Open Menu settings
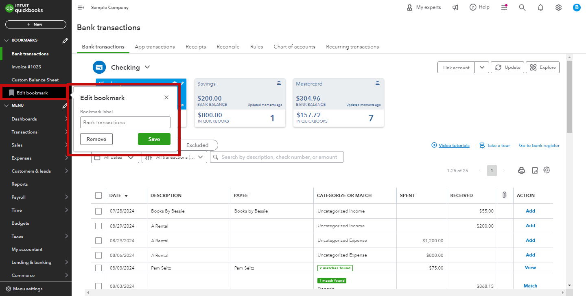Image resolution: width=586 pixels, height=296 pixels. (x=24, y=289)
